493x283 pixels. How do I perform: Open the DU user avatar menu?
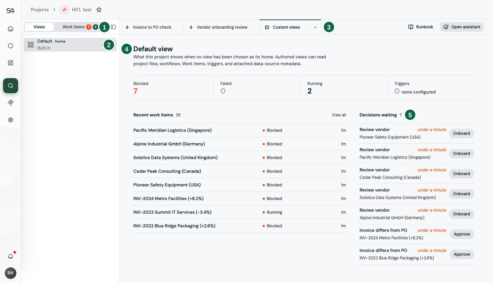(11, 273)
